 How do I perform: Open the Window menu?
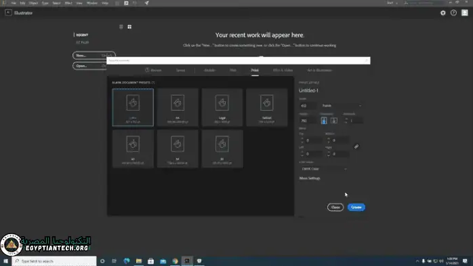tap(92, 3)
